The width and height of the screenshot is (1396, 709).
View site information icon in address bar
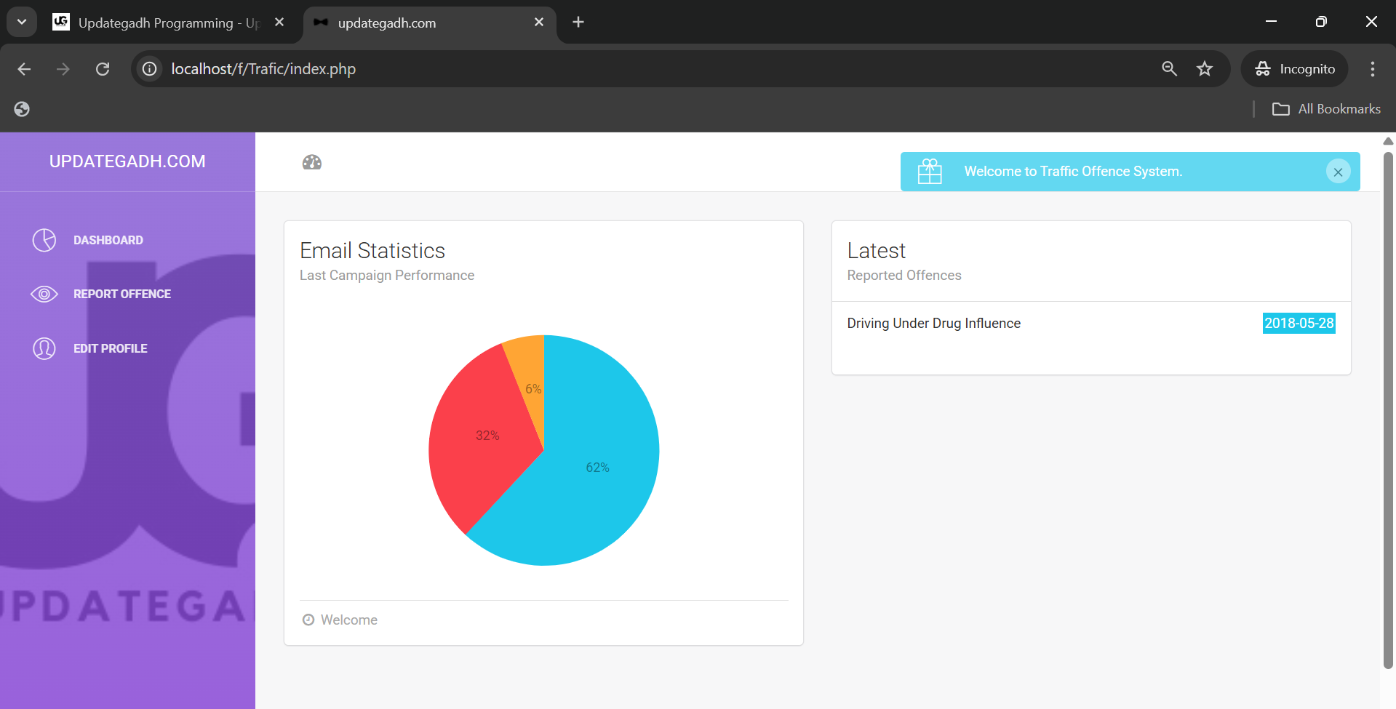coord(150,69)
